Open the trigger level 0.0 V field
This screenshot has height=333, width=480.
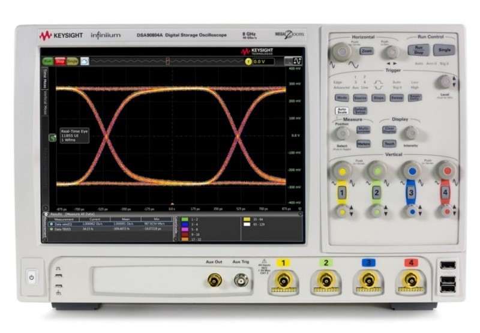(263, 61)
